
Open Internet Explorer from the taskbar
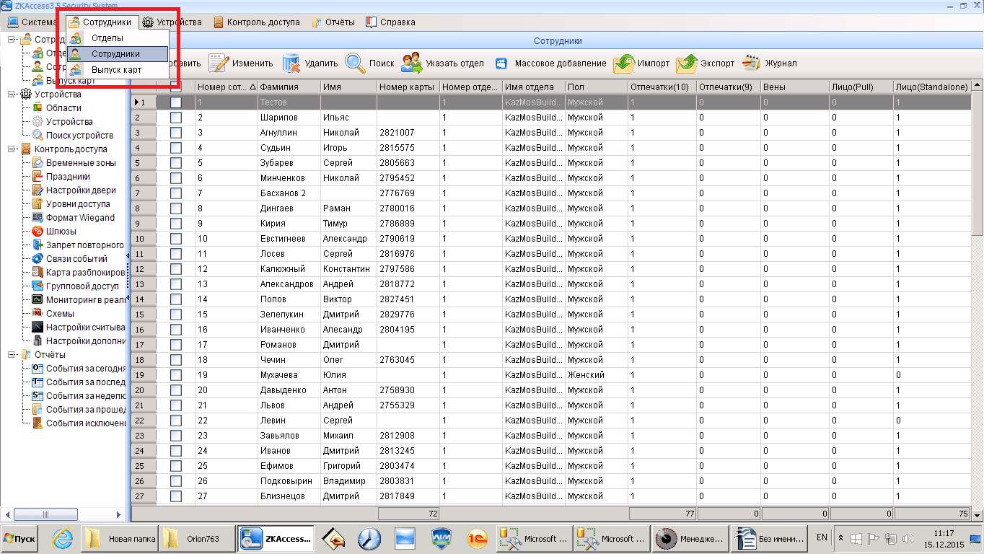pyautogui.click(x=63, y=539)
